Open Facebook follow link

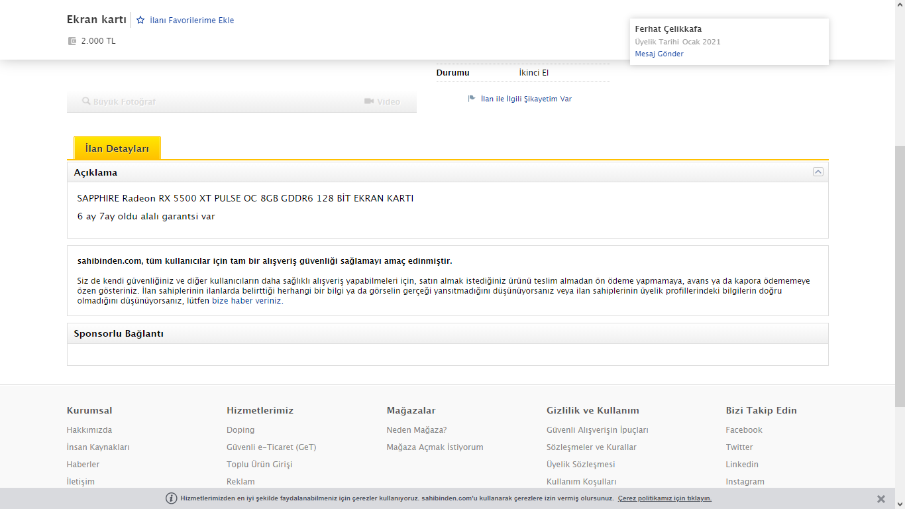[744, 430]
